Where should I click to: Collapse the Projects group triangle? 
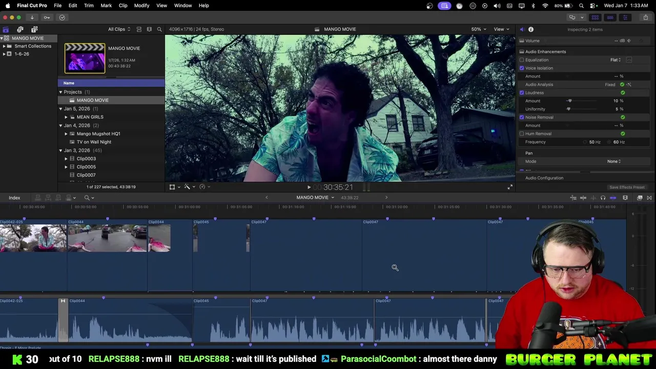tap(60, 92)
